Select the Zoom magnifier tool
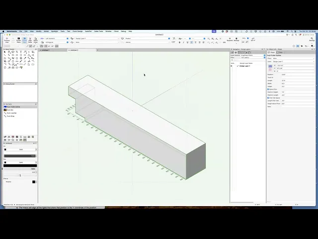This screenshot has height=239, width=318. click(17, 52)
